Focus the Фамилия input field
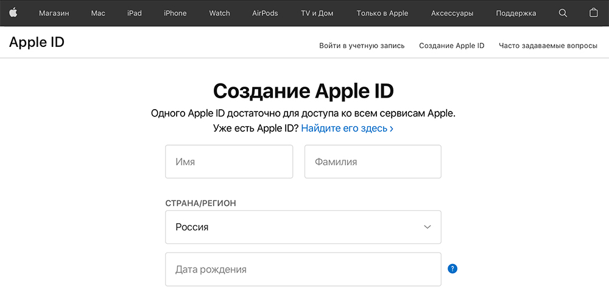The width and height of the screenshot is (609, 292). coord(373,162)
